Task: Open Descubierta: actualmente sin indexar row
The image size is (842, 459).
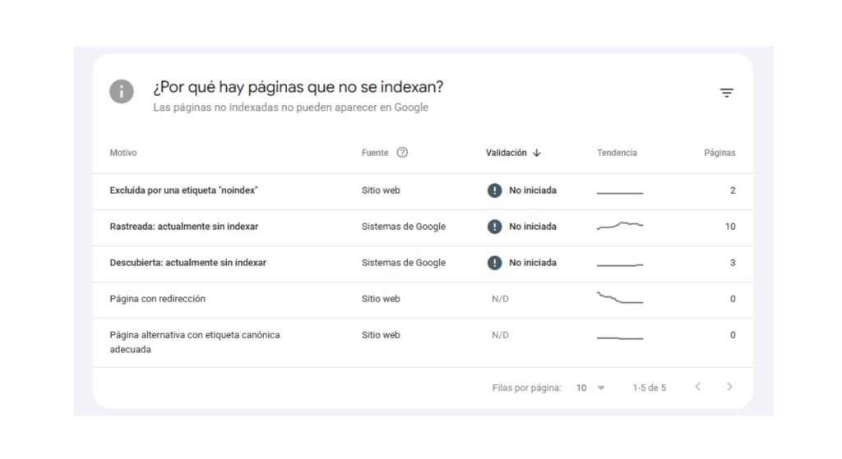Action: pyautogui.click(x=423, y=264)
